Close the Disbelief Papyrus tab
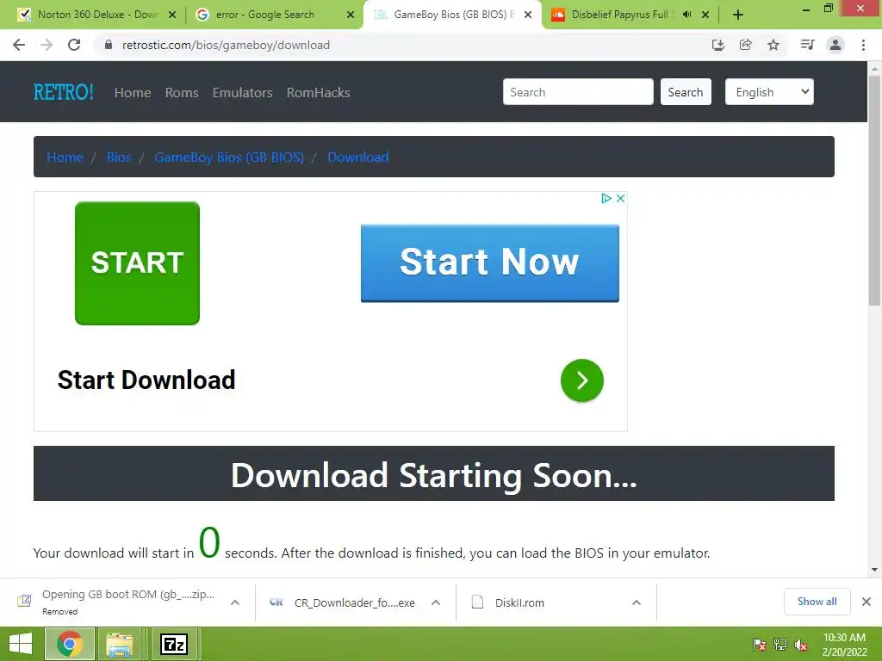882x661 pixels. [705, 15]
